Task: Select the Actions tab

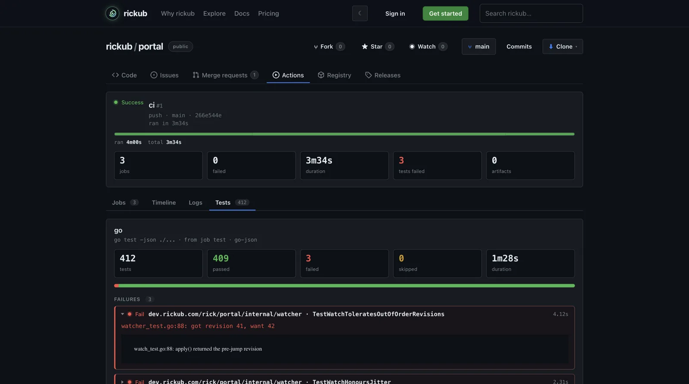Action: coord(288,75)
